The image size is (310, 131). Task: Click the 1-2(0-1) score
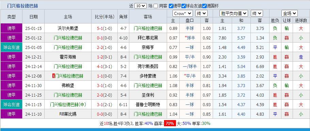tap(104, 57)
